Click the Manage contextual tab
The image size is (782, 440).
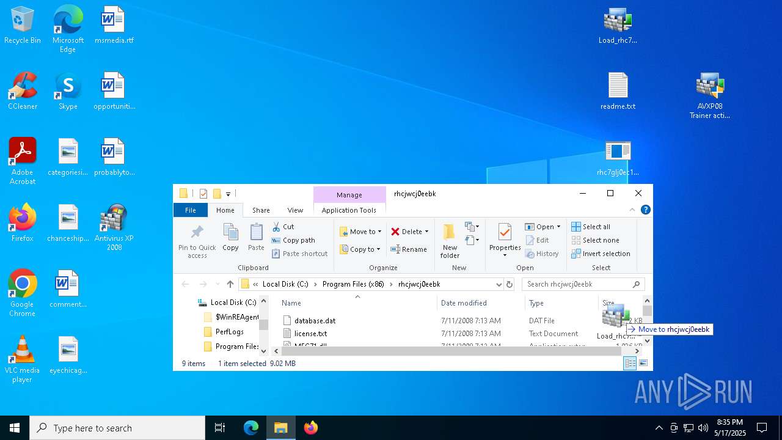(349, 195)
